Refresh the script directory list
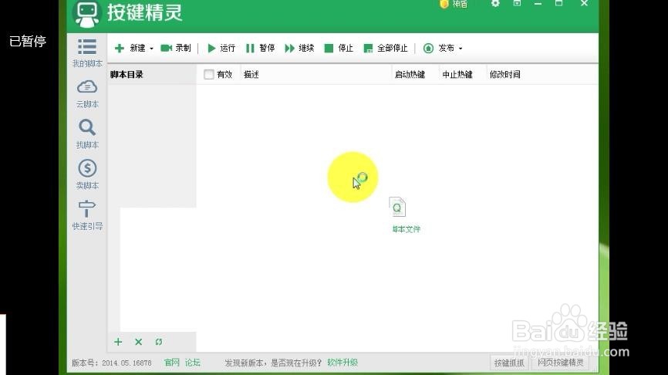Image resolution: width=668 pixels, height=375 pixels. (159, 342)
